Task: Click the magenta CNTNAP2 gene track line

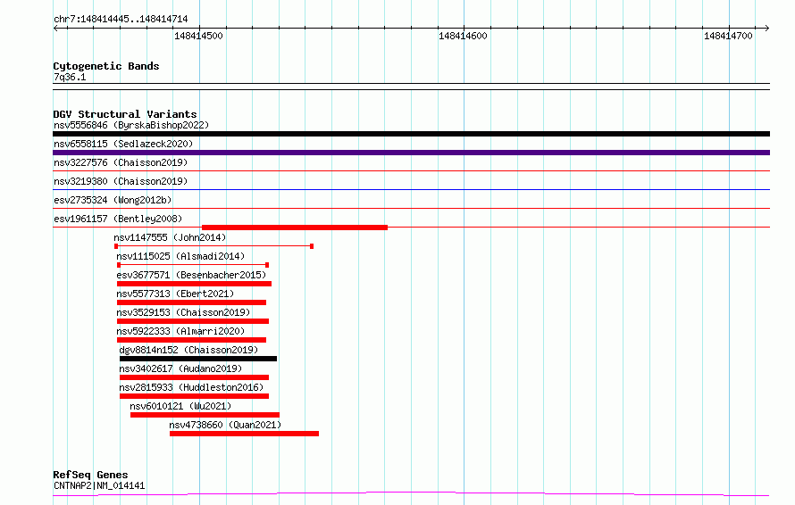Action: click(411, 494)
